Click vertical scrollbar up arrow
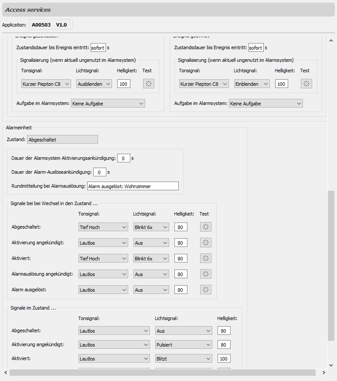 click(x=331, y=41)
